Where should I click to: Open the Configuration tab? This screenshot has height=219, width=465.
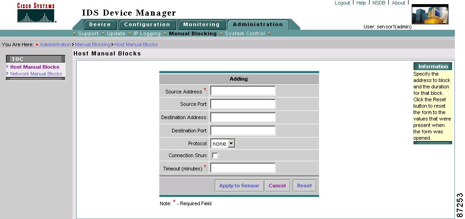click(x=147, y=25)
